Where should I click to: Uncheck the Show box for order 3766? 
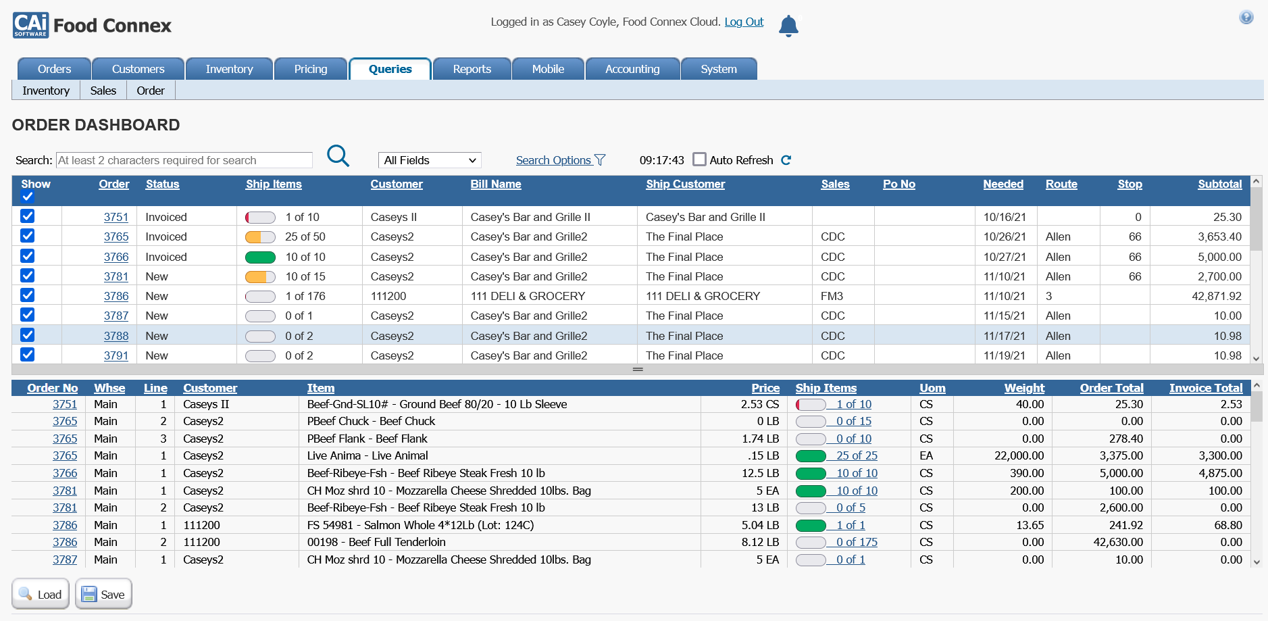coord(27,256)
